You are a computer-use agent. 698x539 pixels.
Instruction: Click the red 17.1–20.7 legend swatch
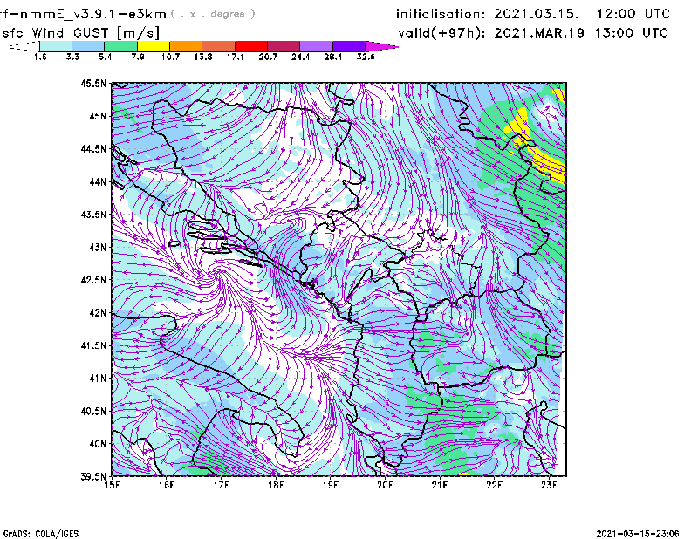point(251,46)
